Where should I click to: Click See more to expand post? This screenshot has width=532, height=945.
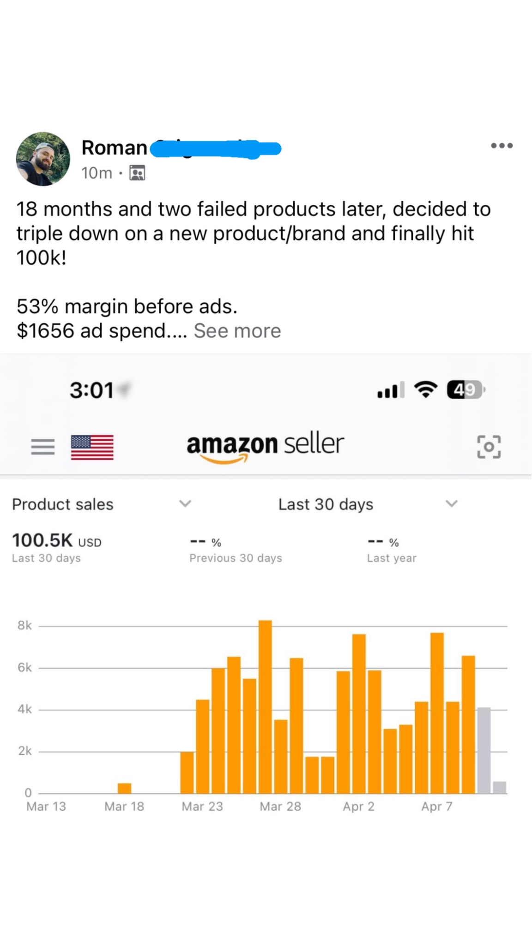tap(237, 331)
